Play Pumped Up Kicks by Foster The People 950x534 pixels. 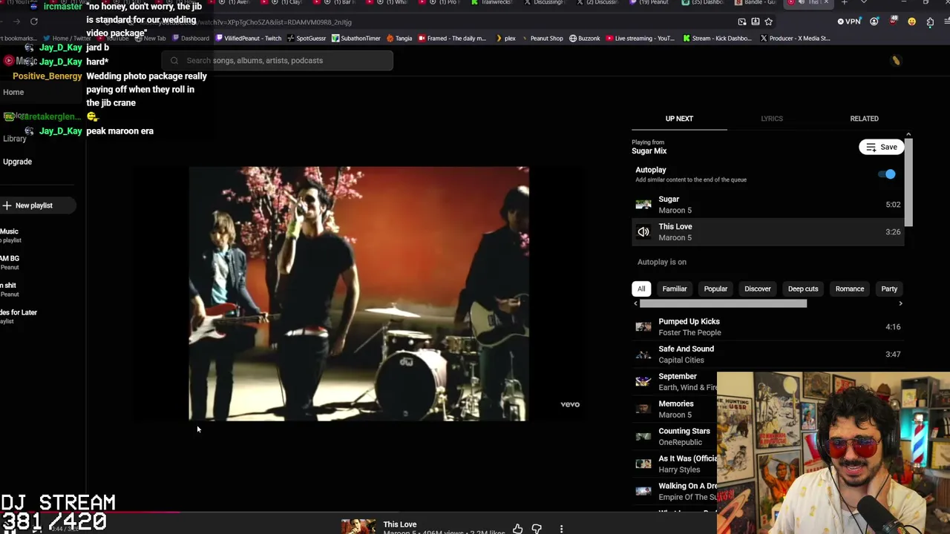point(768,327)
